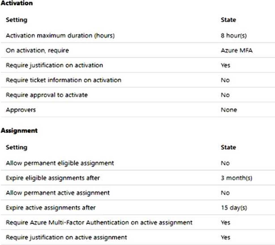Select Require justification on activation row
The width and height of the screenshot is (275, 245).
pos(138,65)
